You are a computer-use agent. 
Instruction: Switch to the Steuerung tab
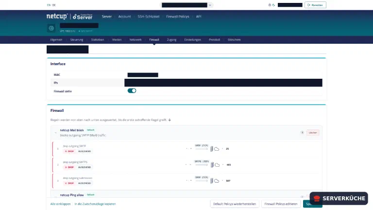pos(77,40)
